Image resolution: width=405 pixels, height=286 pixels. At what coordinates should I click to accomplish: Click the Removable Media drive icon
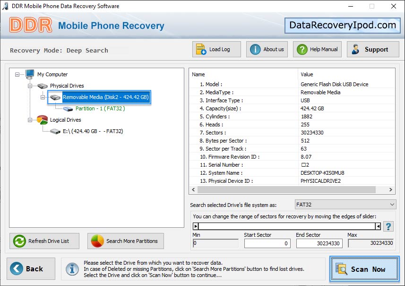coord(55,98)
